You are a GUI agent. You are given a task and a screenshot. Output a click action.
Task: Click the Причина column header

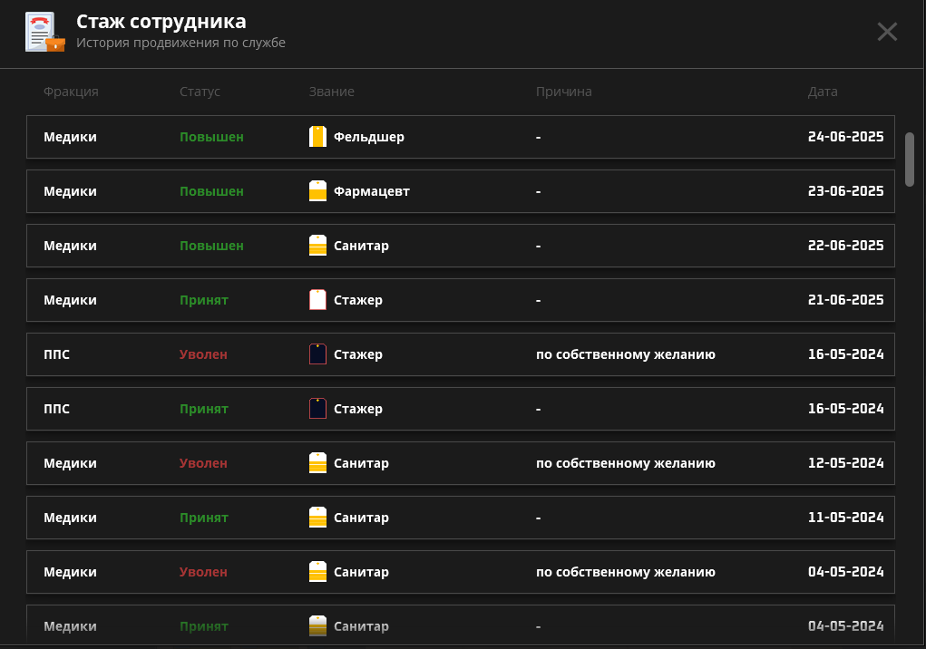click(563, 92)
